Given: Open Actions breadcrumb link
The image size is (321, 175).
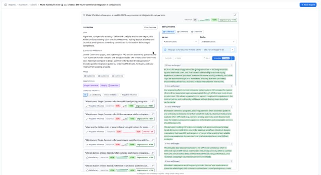Looking at the screenshot, I should [x=34, y=5].
